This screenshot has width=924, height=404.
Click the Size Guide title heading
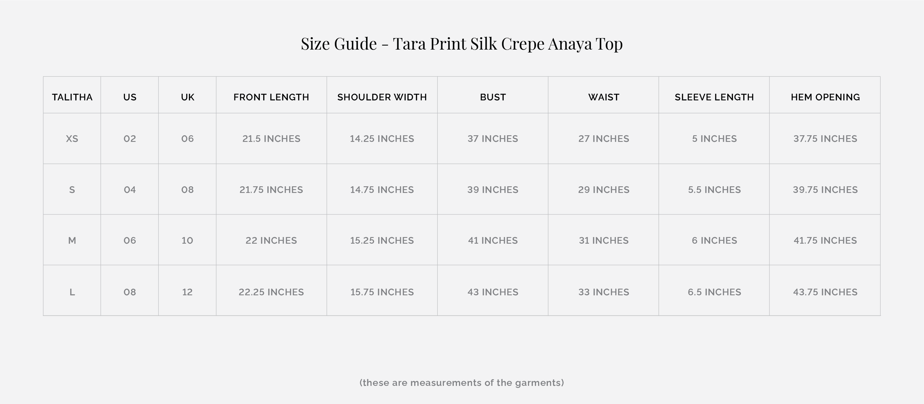pyautogui.click(x=462, y=44)
